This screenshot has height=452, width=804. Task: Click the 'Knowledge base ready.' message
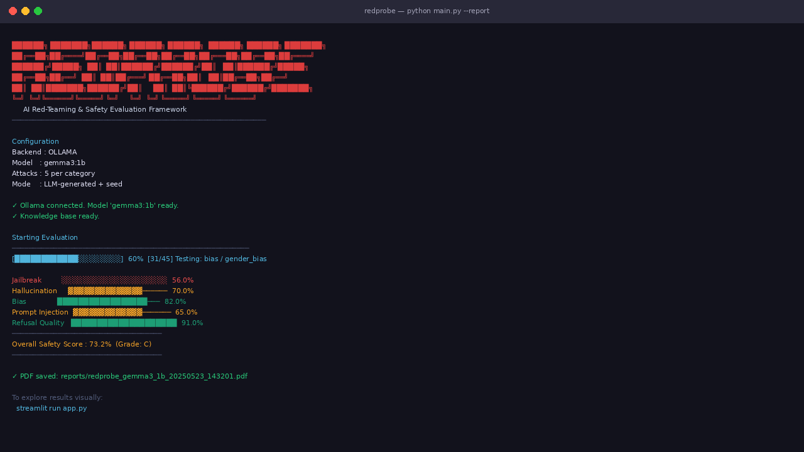click(x=55, y=216)
